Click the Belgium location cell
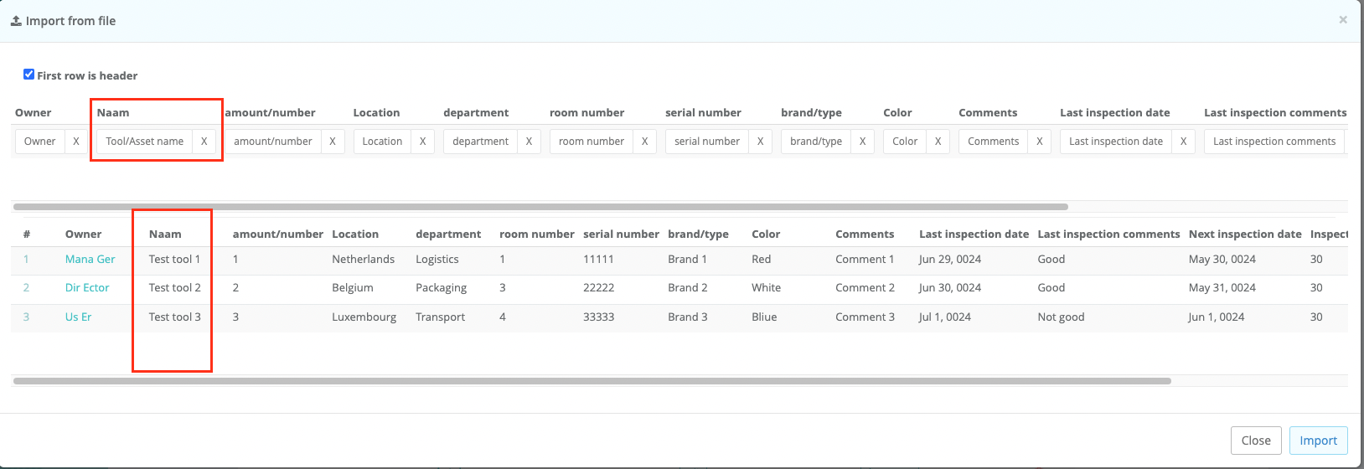This screenshot has width=1364, height=469. [x=353, y=288]
